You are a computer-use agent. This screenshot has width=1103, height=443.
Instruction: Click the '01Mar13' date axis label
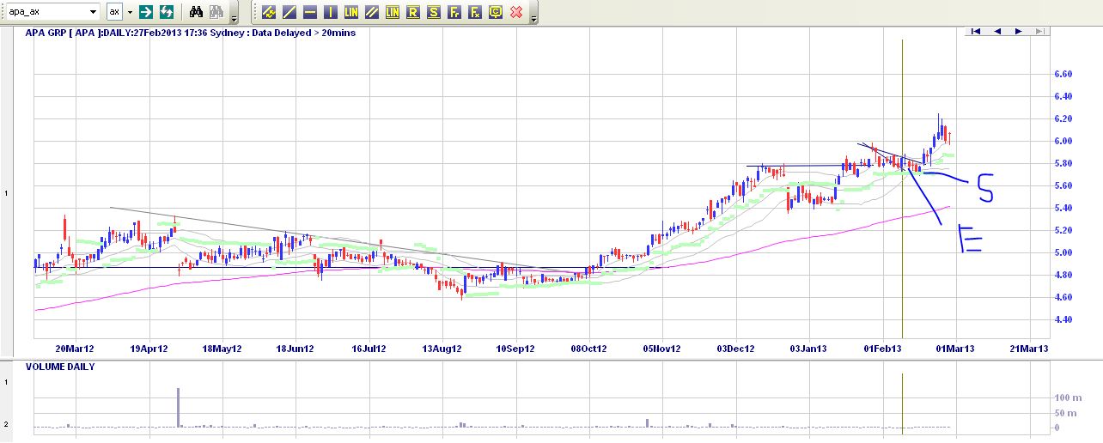pyautogui.click(x=956, y=349)
